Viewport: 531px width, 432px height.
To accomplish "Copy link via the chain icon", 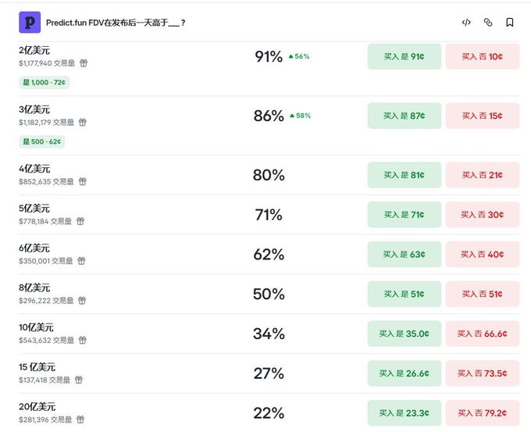I will click(x=488, y=23).
